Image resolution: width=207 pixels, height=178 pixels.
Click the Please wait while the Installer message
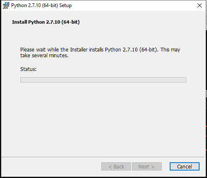[x=100, y=53]
